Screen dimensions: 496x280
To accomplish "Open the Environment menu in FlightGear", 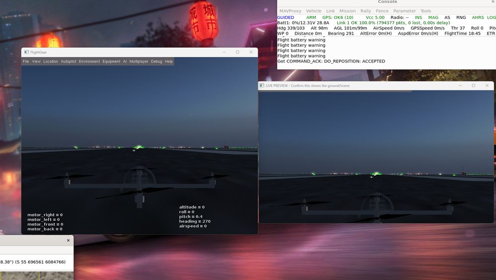I will pos(89,62).
